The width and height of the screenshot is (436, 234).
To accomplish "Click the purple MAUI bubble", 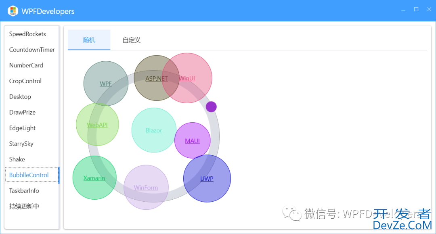I will tap(193, 141).
